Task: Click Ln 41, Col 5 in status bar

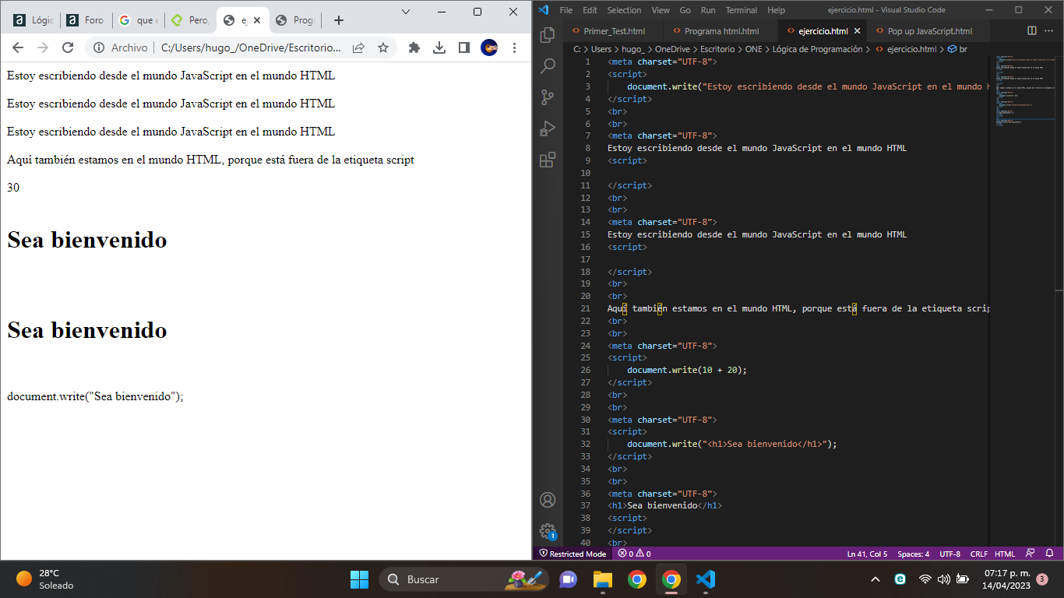Action: tap(867, 554)
